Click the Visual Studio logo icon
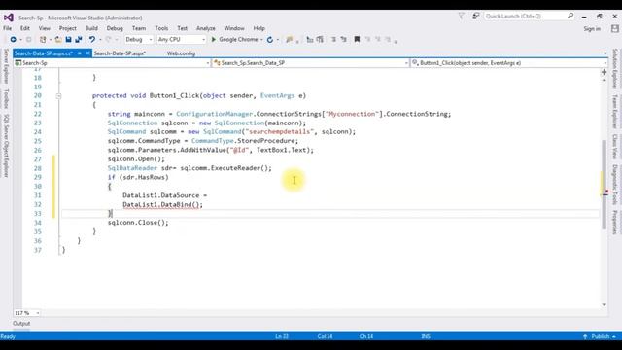Screen dimensions: 622x350 coord(9,17)
